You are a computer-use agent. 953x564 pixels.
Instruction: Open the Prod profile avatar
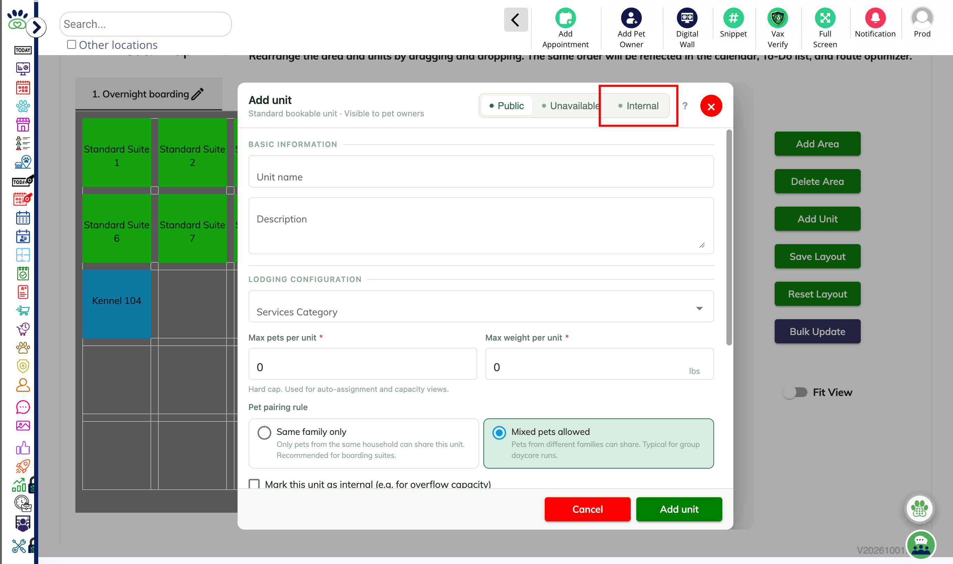(x=922, y=18)
